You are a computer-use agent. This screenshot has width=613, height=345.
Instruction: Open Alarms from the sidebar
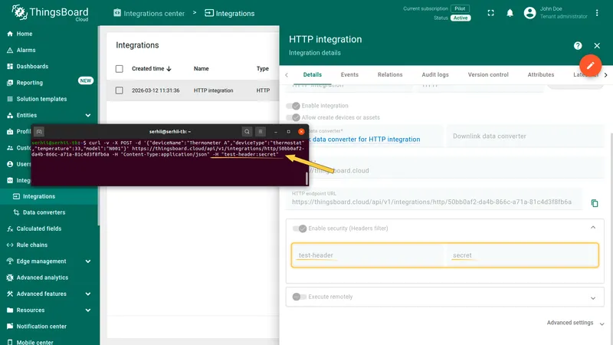coord(26,50)
